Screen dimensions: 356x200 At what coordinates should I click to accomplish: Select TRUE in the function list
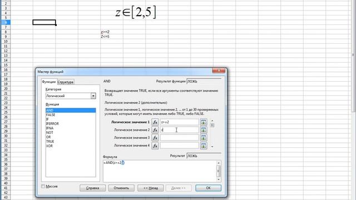[71, 141]
